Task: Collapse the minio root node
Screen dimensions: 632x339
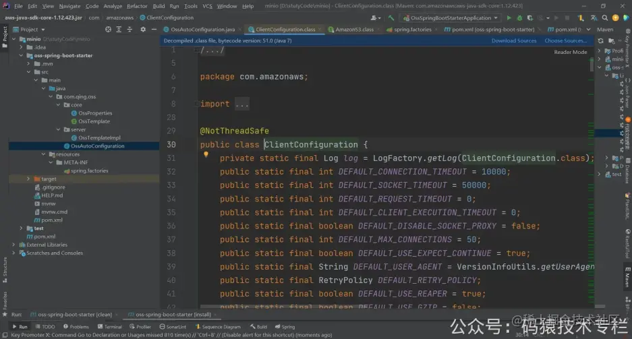Action: [x=14, y=39]
